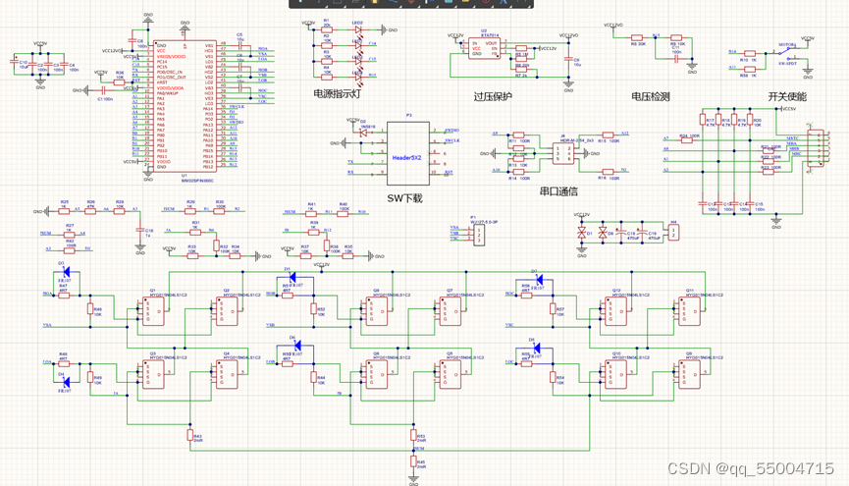Click the 电压检测 section label
The height and width of the screenshot is (486, 849).
tap(651, 96)
